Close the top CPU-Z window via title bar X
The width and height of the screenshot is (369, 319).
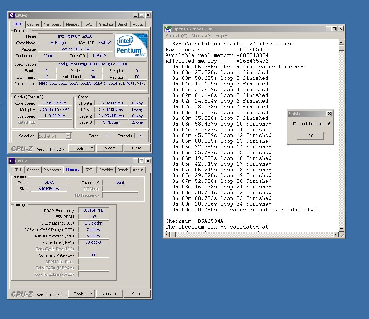pyautogui.click(x=148, y=15)
